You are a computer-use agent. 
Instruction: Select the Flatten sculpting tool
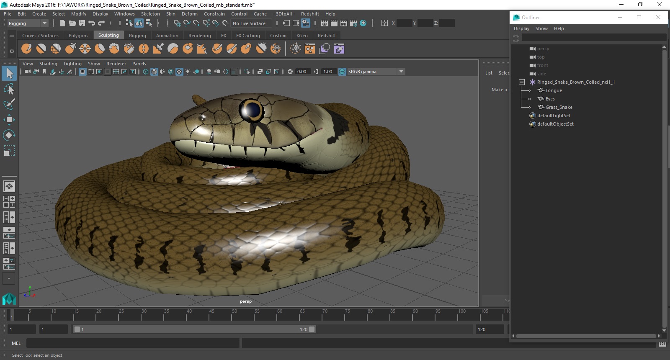click(100, 49)
